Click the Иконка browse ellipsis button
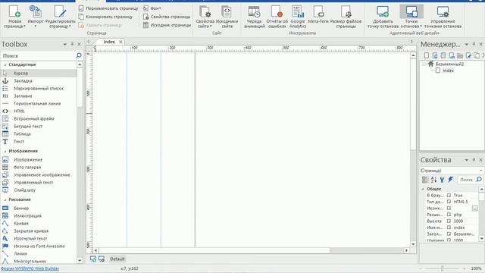Screen dimensions: 485x273 pos(475,209)
